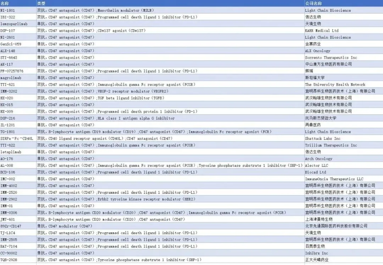Screen dimensions: 383x265
Task: Click the 托马斯杰斐逊大学 company cell
Action: point(344,118)
